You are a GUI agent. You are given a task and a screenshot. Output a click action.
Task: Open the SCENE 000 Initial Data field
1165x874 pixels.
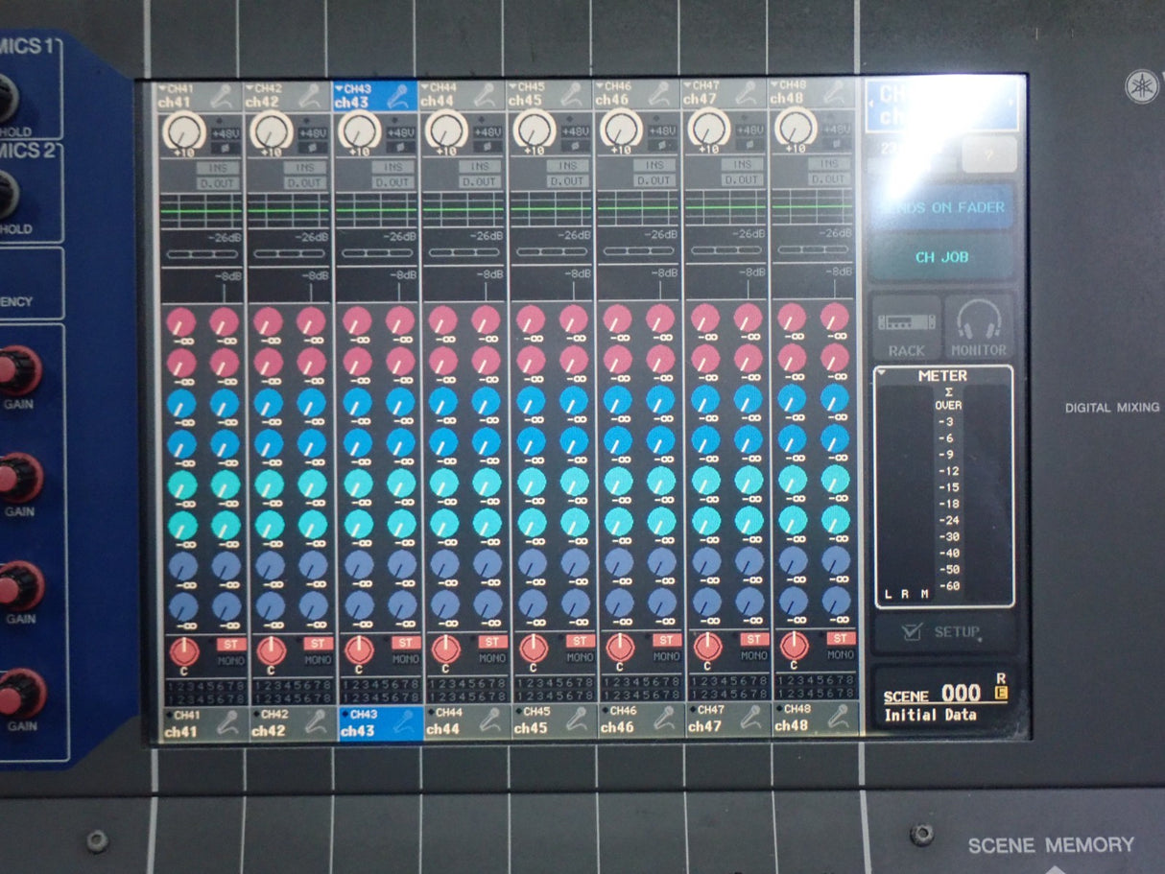(x=942, y=702)
